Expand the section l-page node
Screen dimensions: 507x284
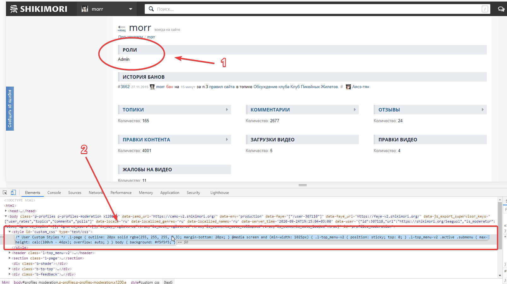point(10,258)
